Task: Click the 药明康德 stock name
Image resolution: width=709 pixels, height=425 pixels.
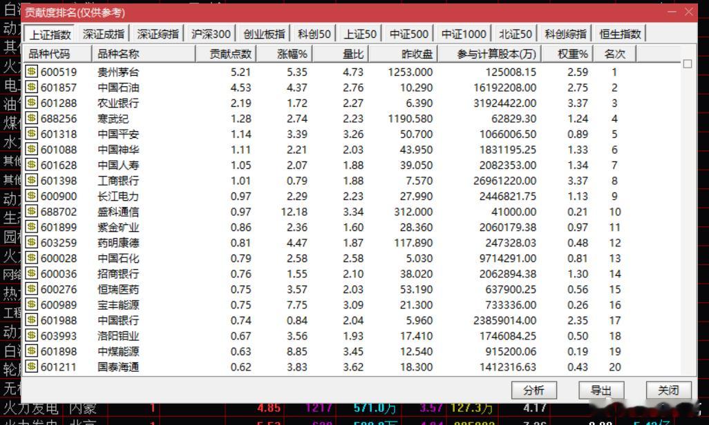Action: pyautogui.click(x=118, y=243)
